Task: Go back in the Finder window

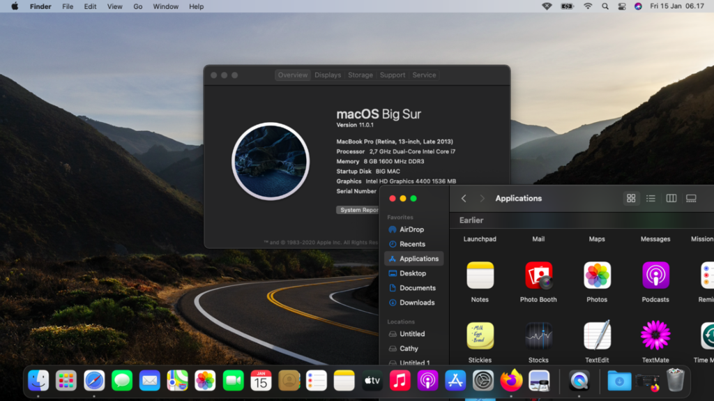Action: pyautogui.click(x=464, y=198)
